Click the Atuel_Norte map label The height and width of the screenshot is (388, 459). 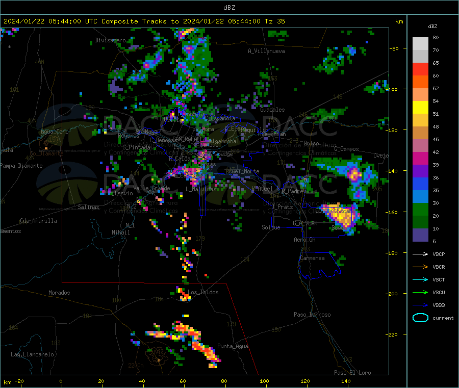(x=242, y=171)
